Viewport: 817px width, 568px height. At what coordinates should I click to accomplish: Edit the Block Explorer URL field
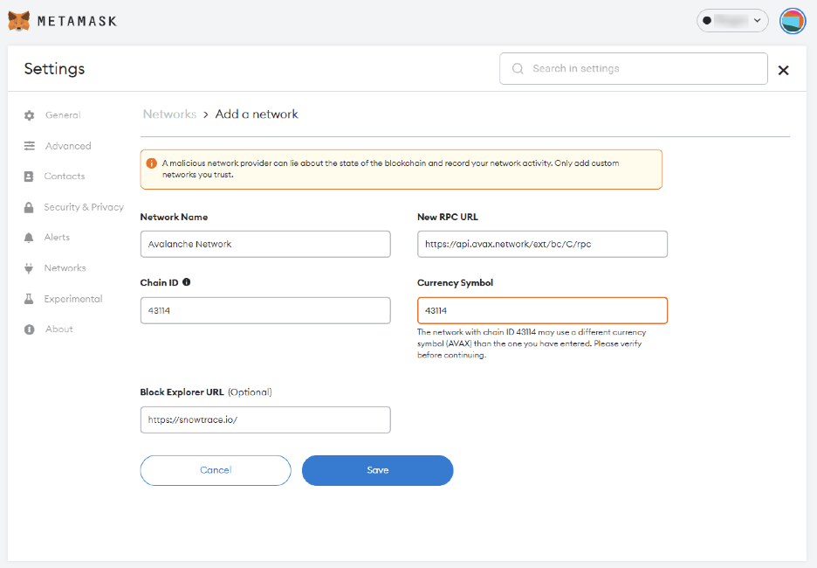[265, 419]
